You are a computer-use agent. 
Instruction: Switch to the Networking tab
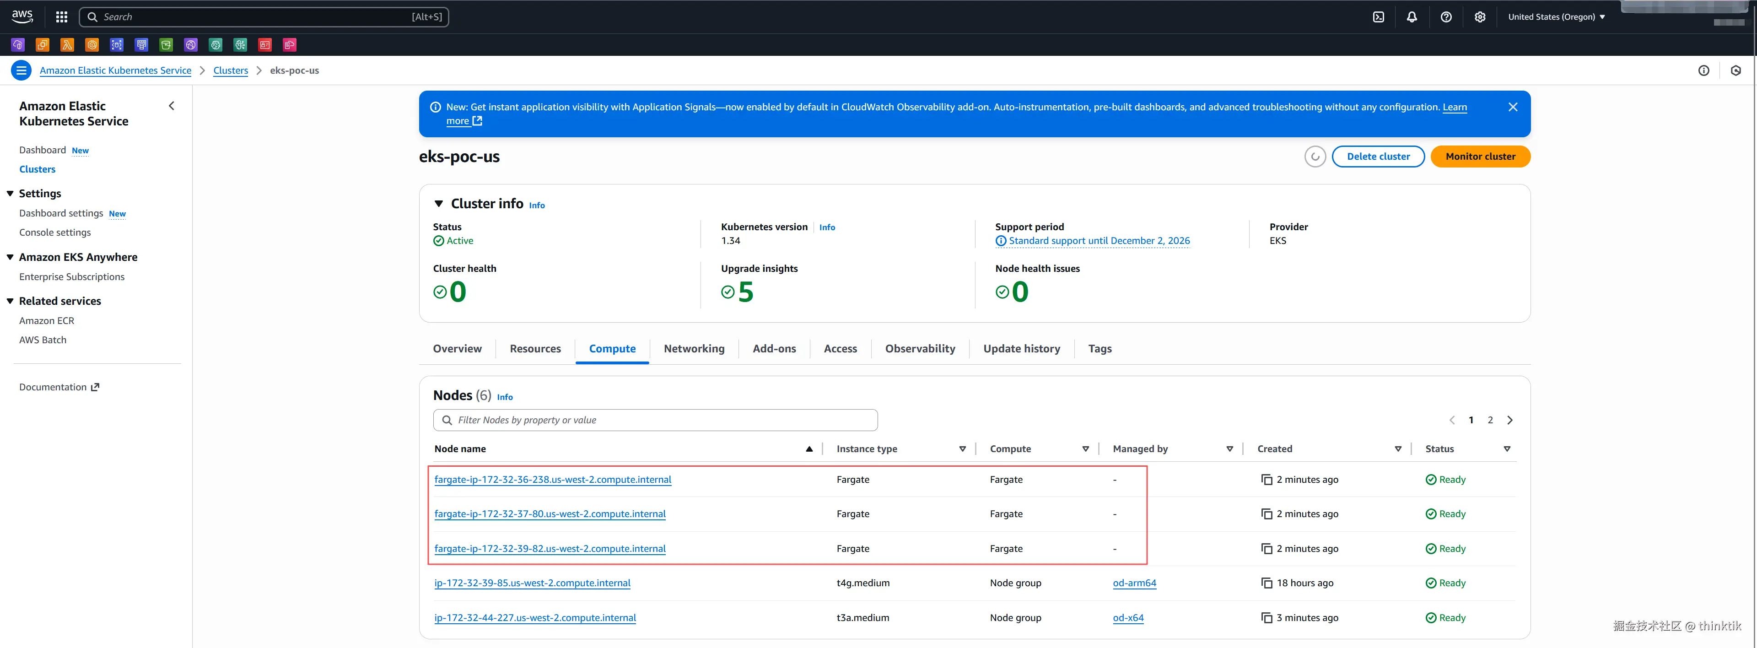click(694, 349)
